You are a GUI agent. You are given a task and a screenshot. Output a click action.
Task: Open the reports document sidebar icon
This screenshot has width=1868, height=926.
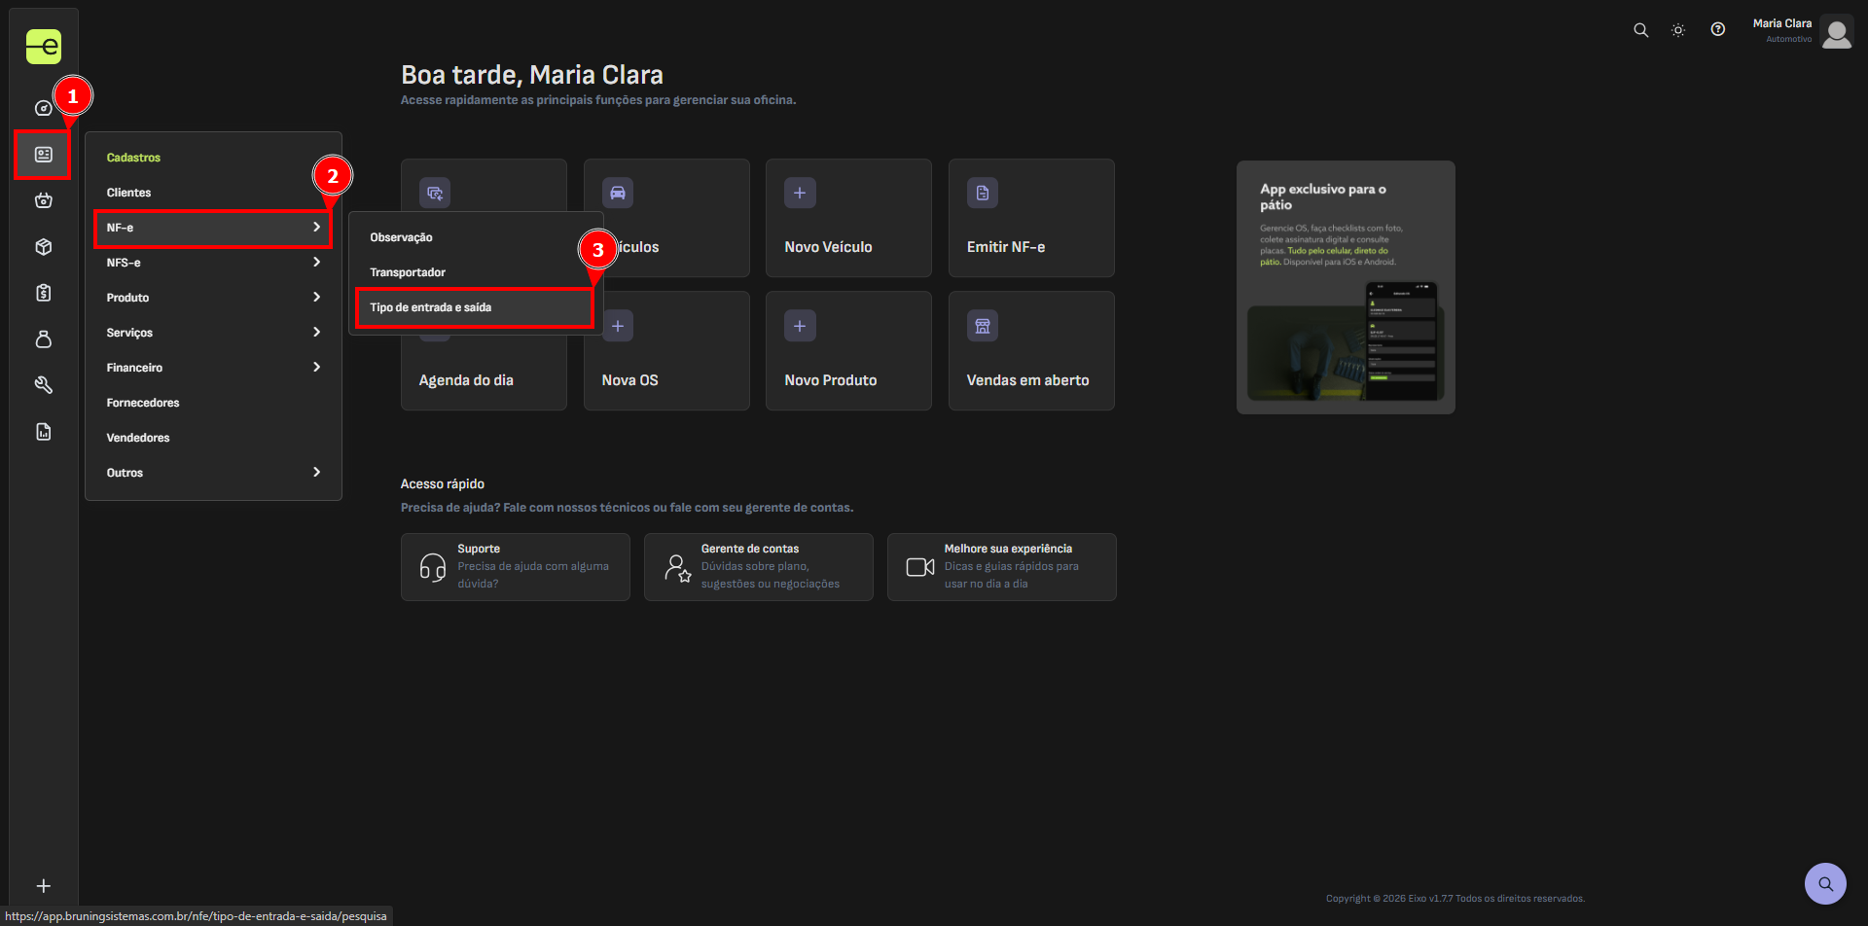[44, 432]
